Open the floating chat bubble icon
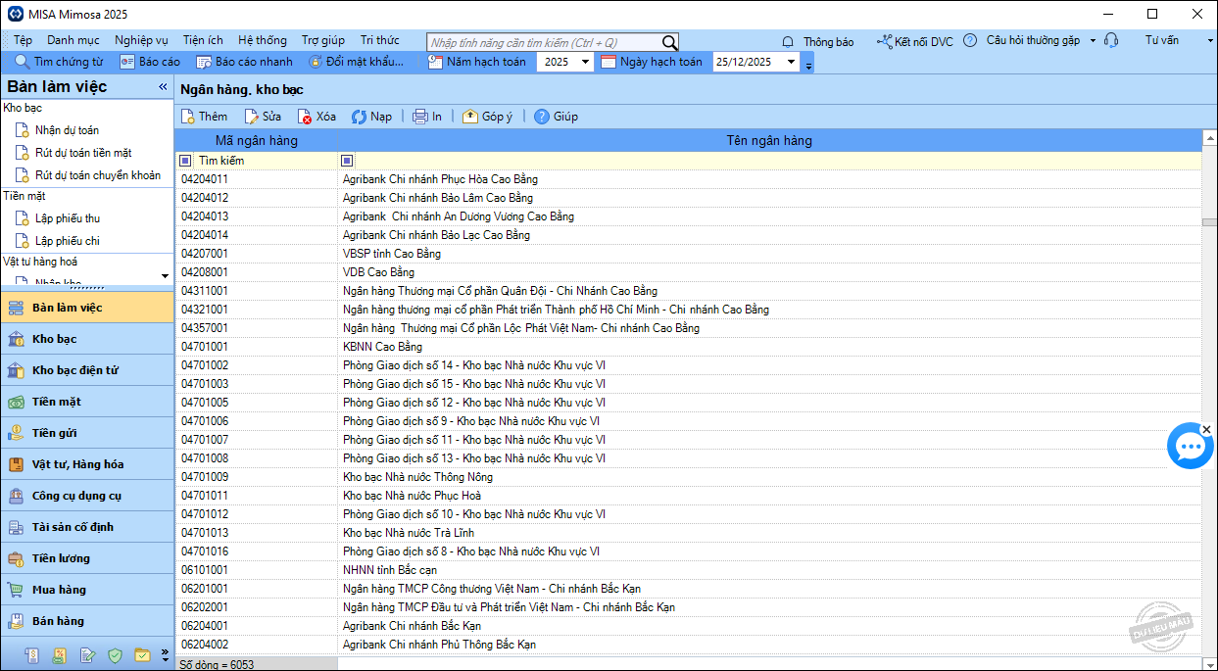 pyautogui.click(x=1190, y=447)
